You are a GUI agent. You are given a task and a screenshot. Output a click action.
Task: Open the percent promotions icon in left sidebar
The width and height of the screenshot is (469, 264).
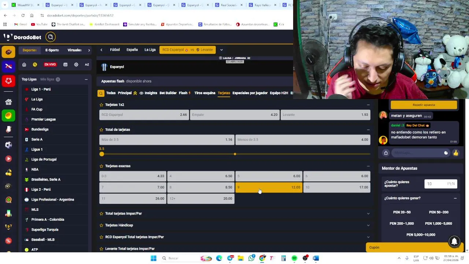click(8, 241)
